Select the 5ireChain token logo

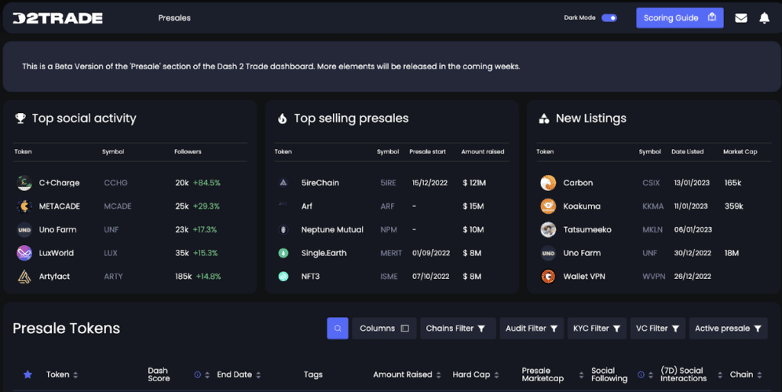tap(283, 183)
